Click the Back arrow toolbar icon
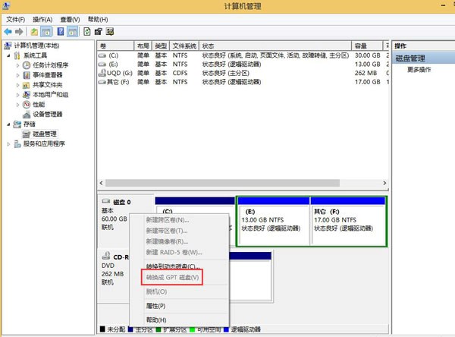This screenshot has height=337, width=455. point(8,32)
